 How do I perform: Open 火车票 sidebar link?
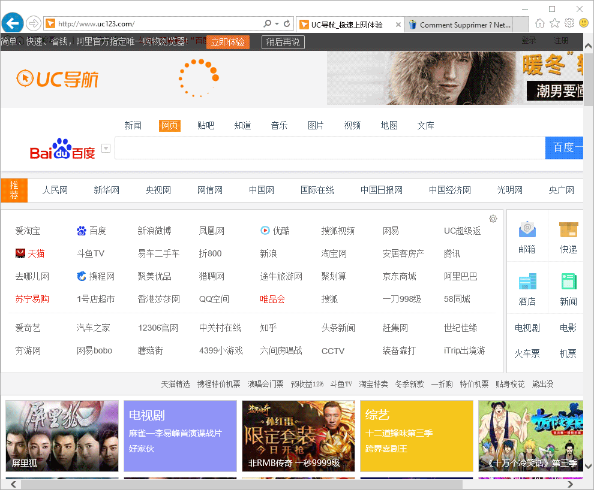click(x=527, y=353)
